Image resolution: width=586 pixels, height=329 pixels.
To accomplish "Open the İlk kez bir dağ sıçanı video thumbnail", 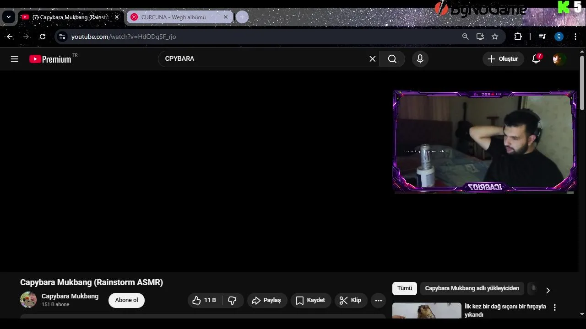I will click(x=427, y=310).
